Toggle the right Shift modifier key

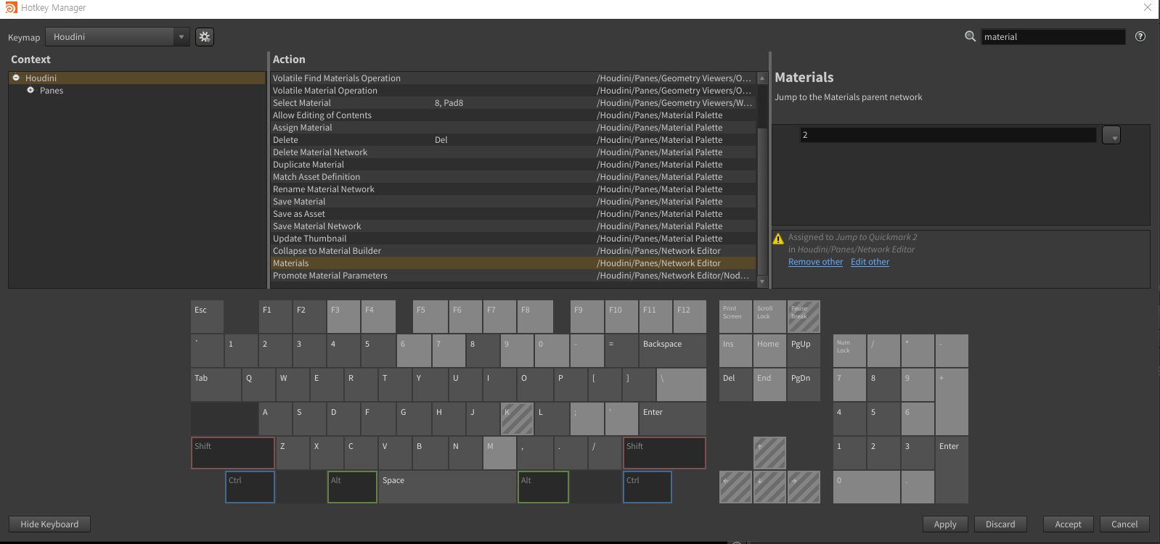coord(664,453)
